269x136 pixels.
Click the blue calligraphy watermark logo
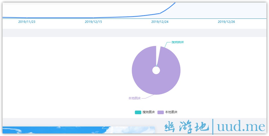coord(185,127)
